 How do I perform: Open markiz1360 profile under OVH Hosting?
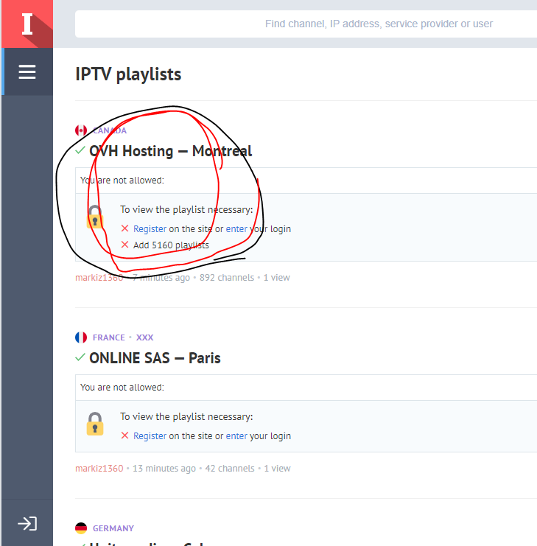[99, 278]
